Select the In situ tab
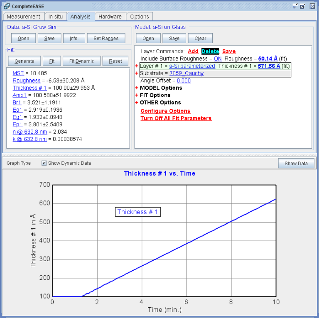 56,17
